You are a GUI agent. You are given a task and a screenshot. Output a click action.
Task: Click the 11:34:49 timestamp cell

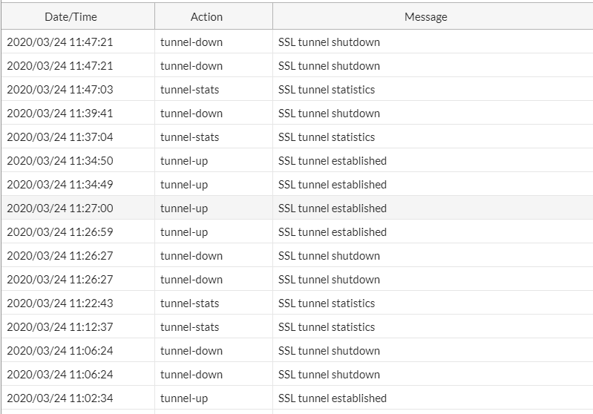60,185
